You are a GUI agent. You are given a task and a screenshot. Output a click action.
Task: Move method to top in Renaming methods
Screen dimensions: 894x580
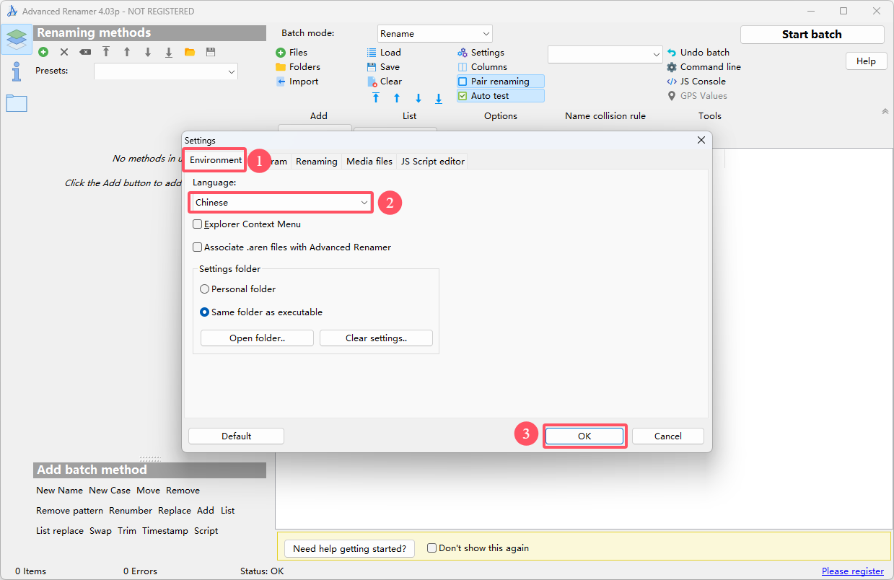point(106,52)
